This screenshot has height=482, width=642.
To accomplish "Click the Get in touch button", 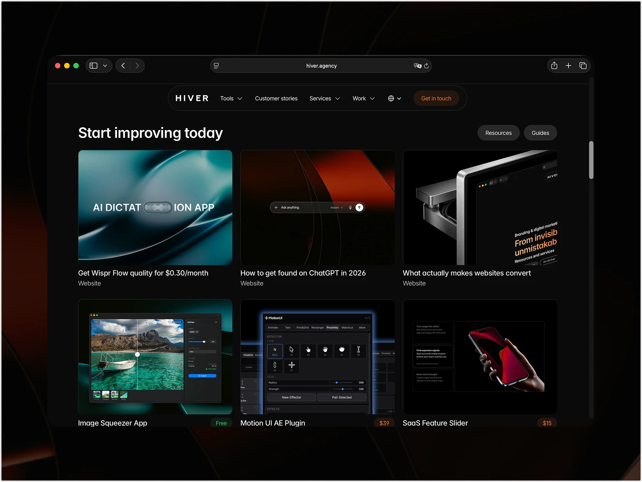I will click(436, 99).
